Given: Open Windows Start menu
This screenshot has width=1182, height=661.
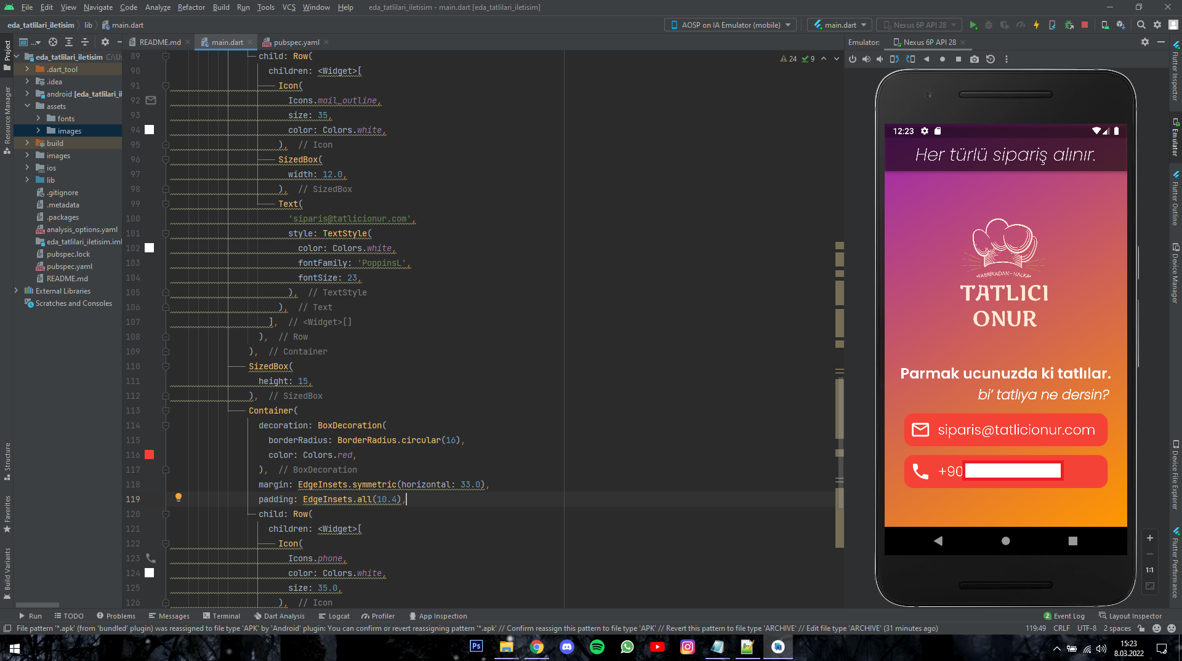Looking at the screenshot, I should [15, 648].
